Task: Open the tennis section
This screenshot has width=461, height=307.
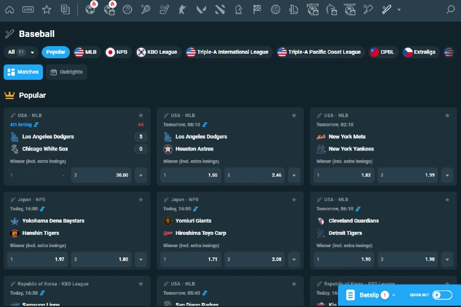Action: [x=145, y=9]
